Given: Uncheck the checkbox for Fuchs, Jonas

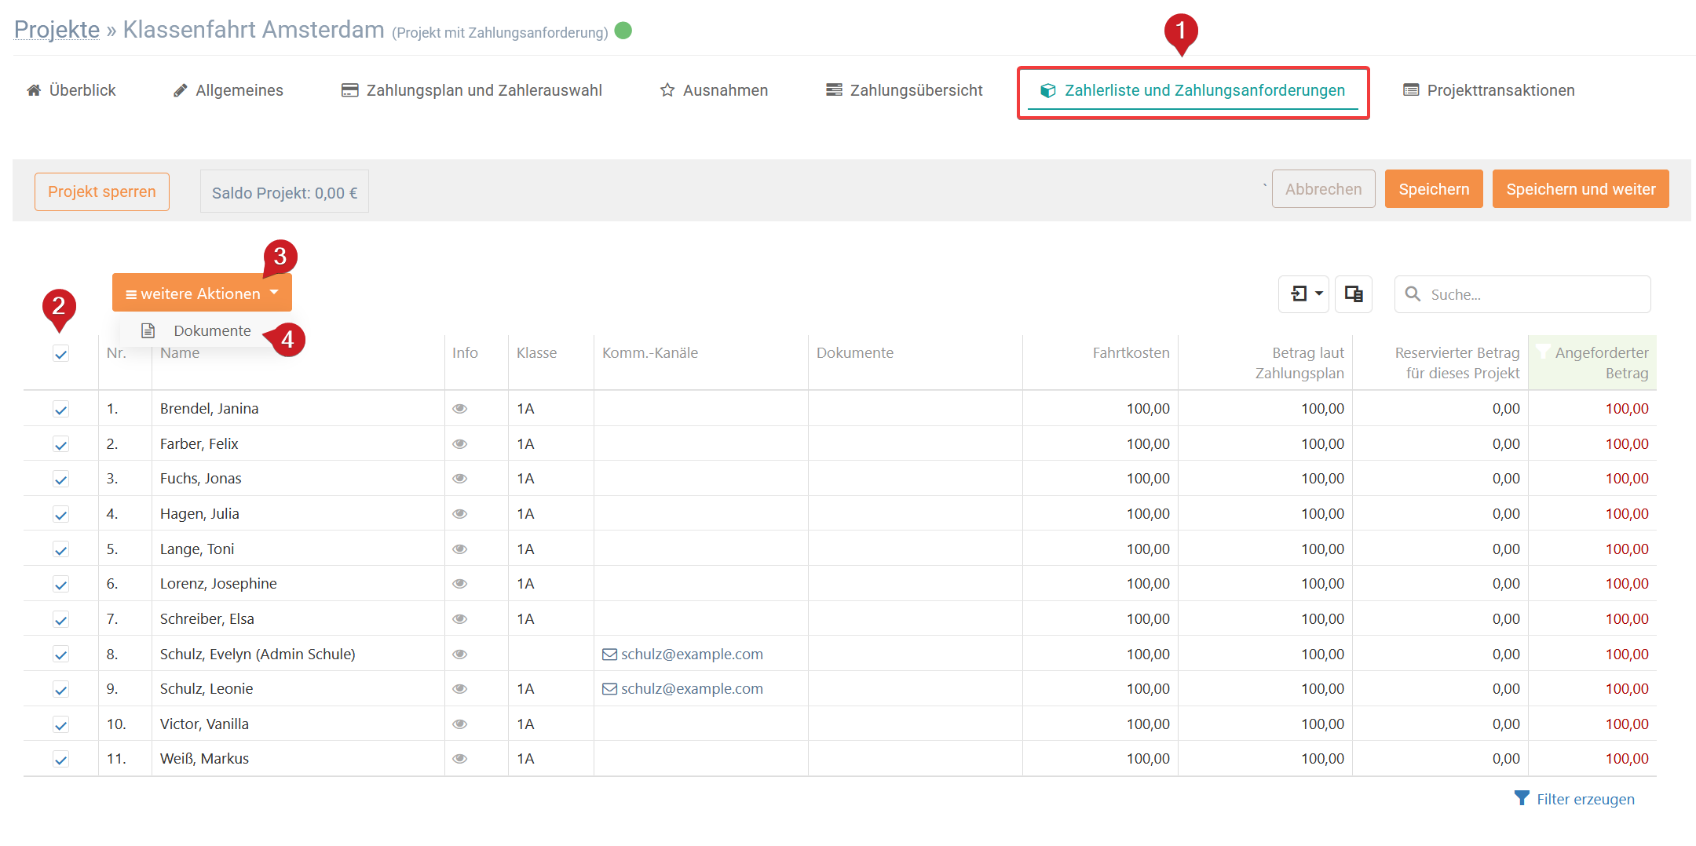Looking at the screenshot, I should (60, 479).
